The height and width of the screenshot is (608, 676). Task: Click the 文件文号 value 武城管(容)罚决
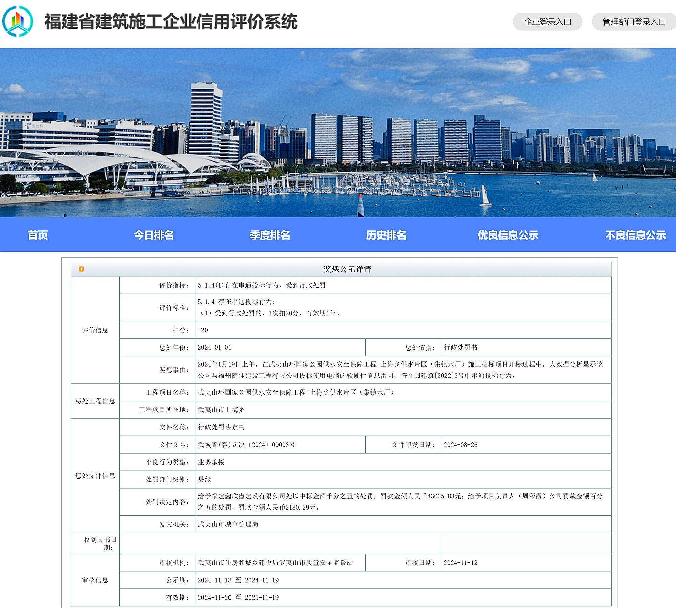click(246, 445)
